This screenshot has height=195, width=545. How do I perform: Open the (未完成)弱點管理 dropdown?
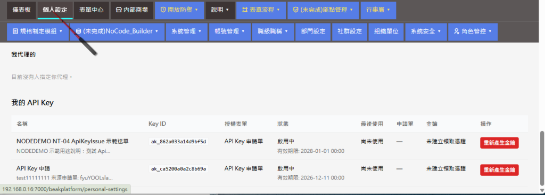(323, 10)
